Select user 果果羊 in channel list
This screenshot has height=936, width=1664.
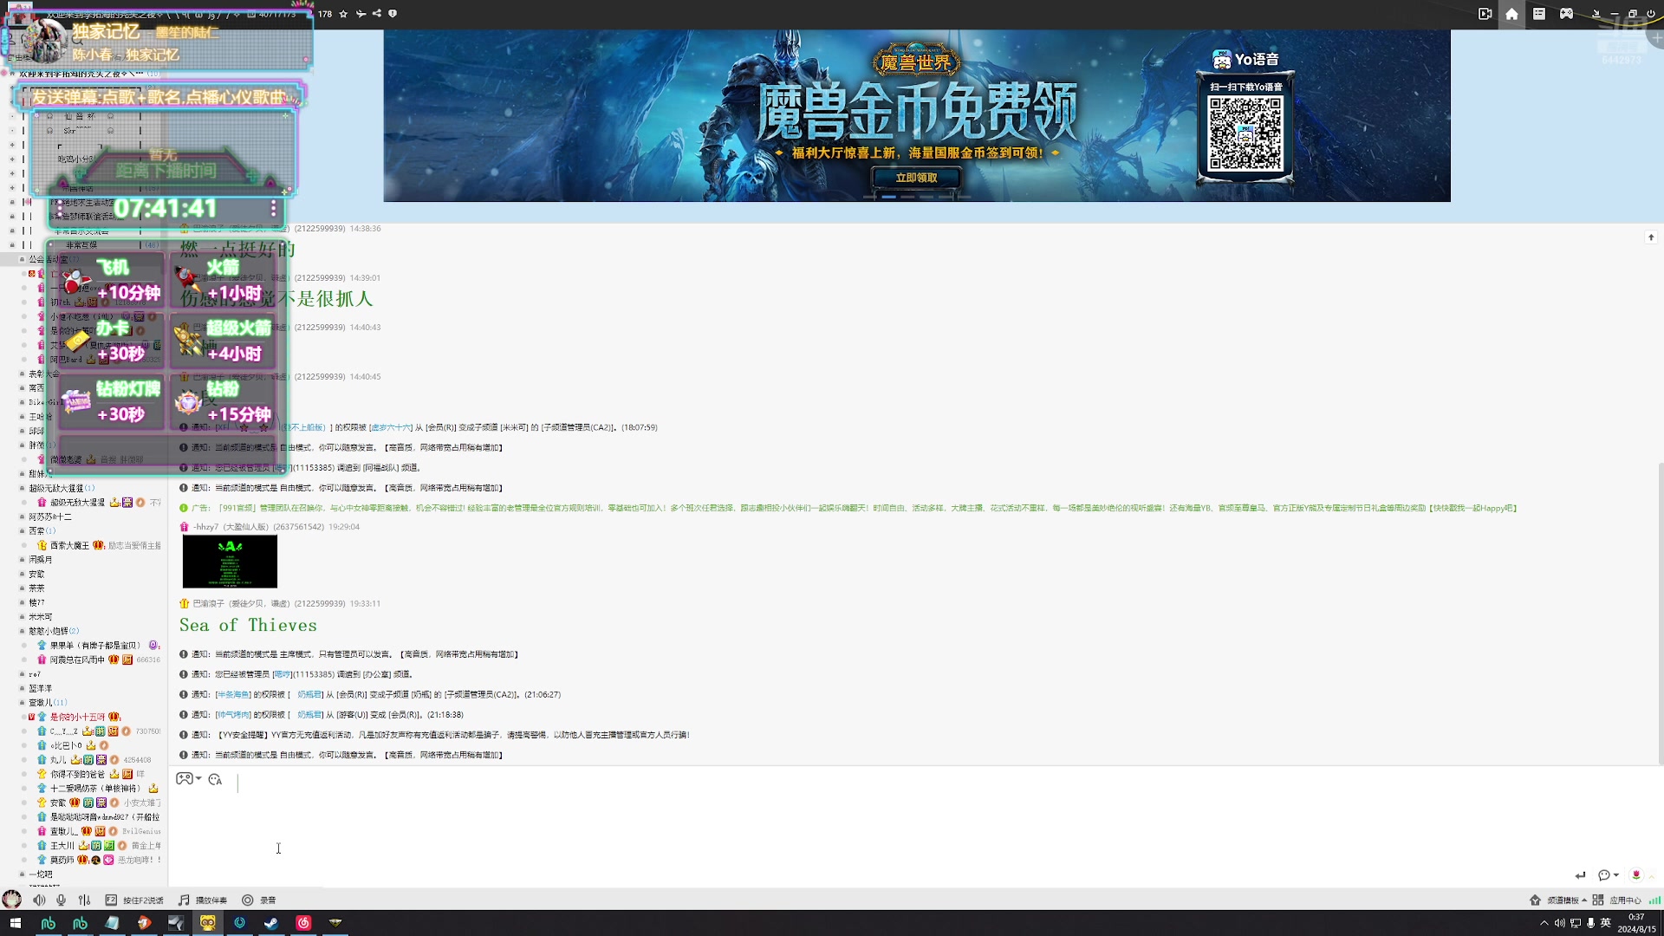94,646
